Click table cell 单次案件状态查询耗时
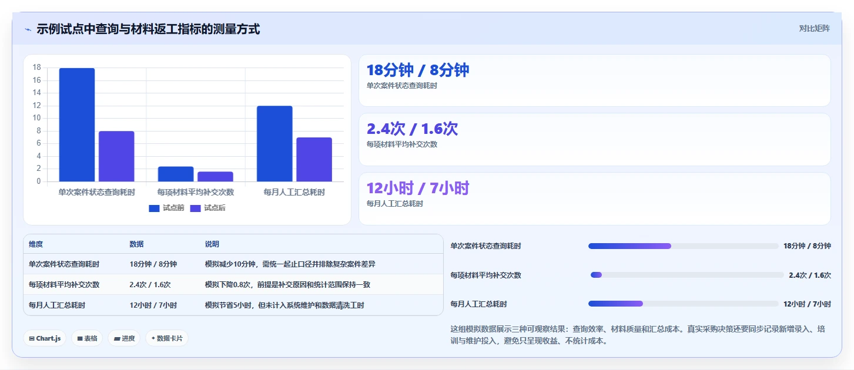The width and height of the screenshot is (854, 370). [64, 264]
